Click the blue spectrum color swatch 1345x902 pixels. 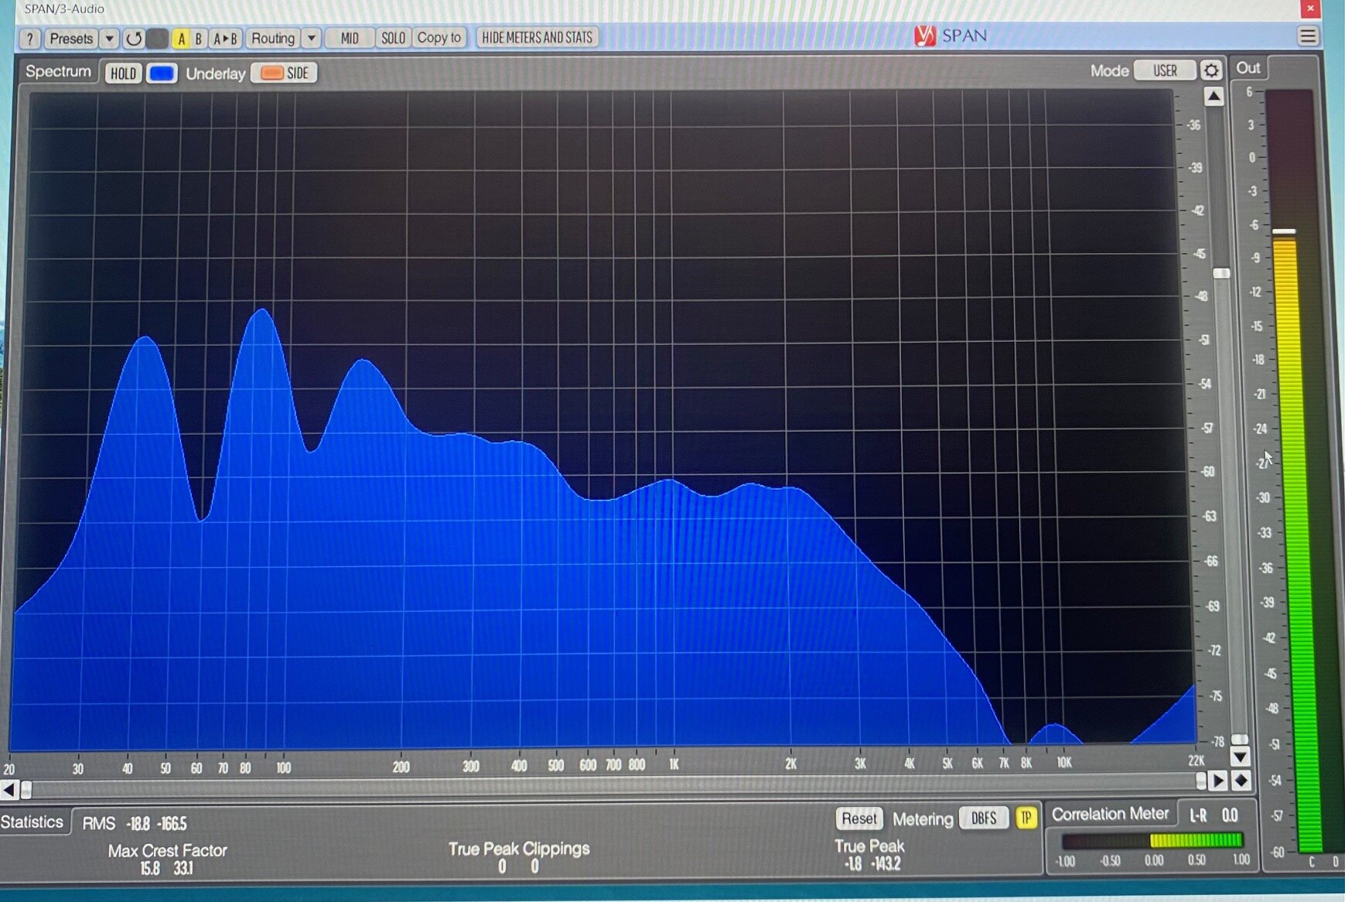tap(162, 73)
